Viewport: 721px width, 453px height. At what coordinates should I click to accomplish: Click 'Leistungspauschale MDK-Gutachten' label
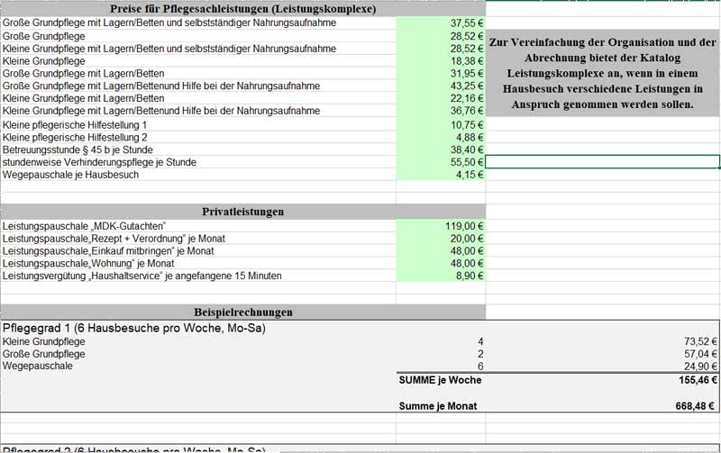tap(84, 226)
